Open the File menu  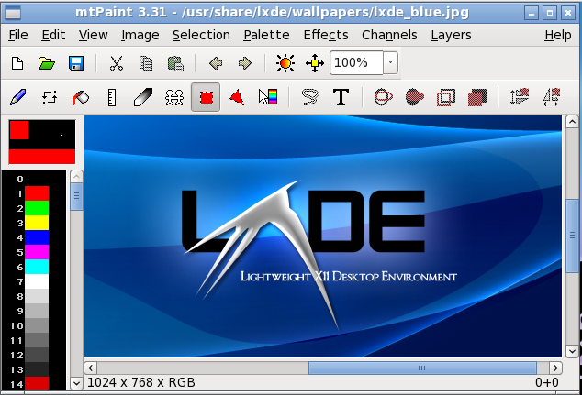click(x=18, y=35)
